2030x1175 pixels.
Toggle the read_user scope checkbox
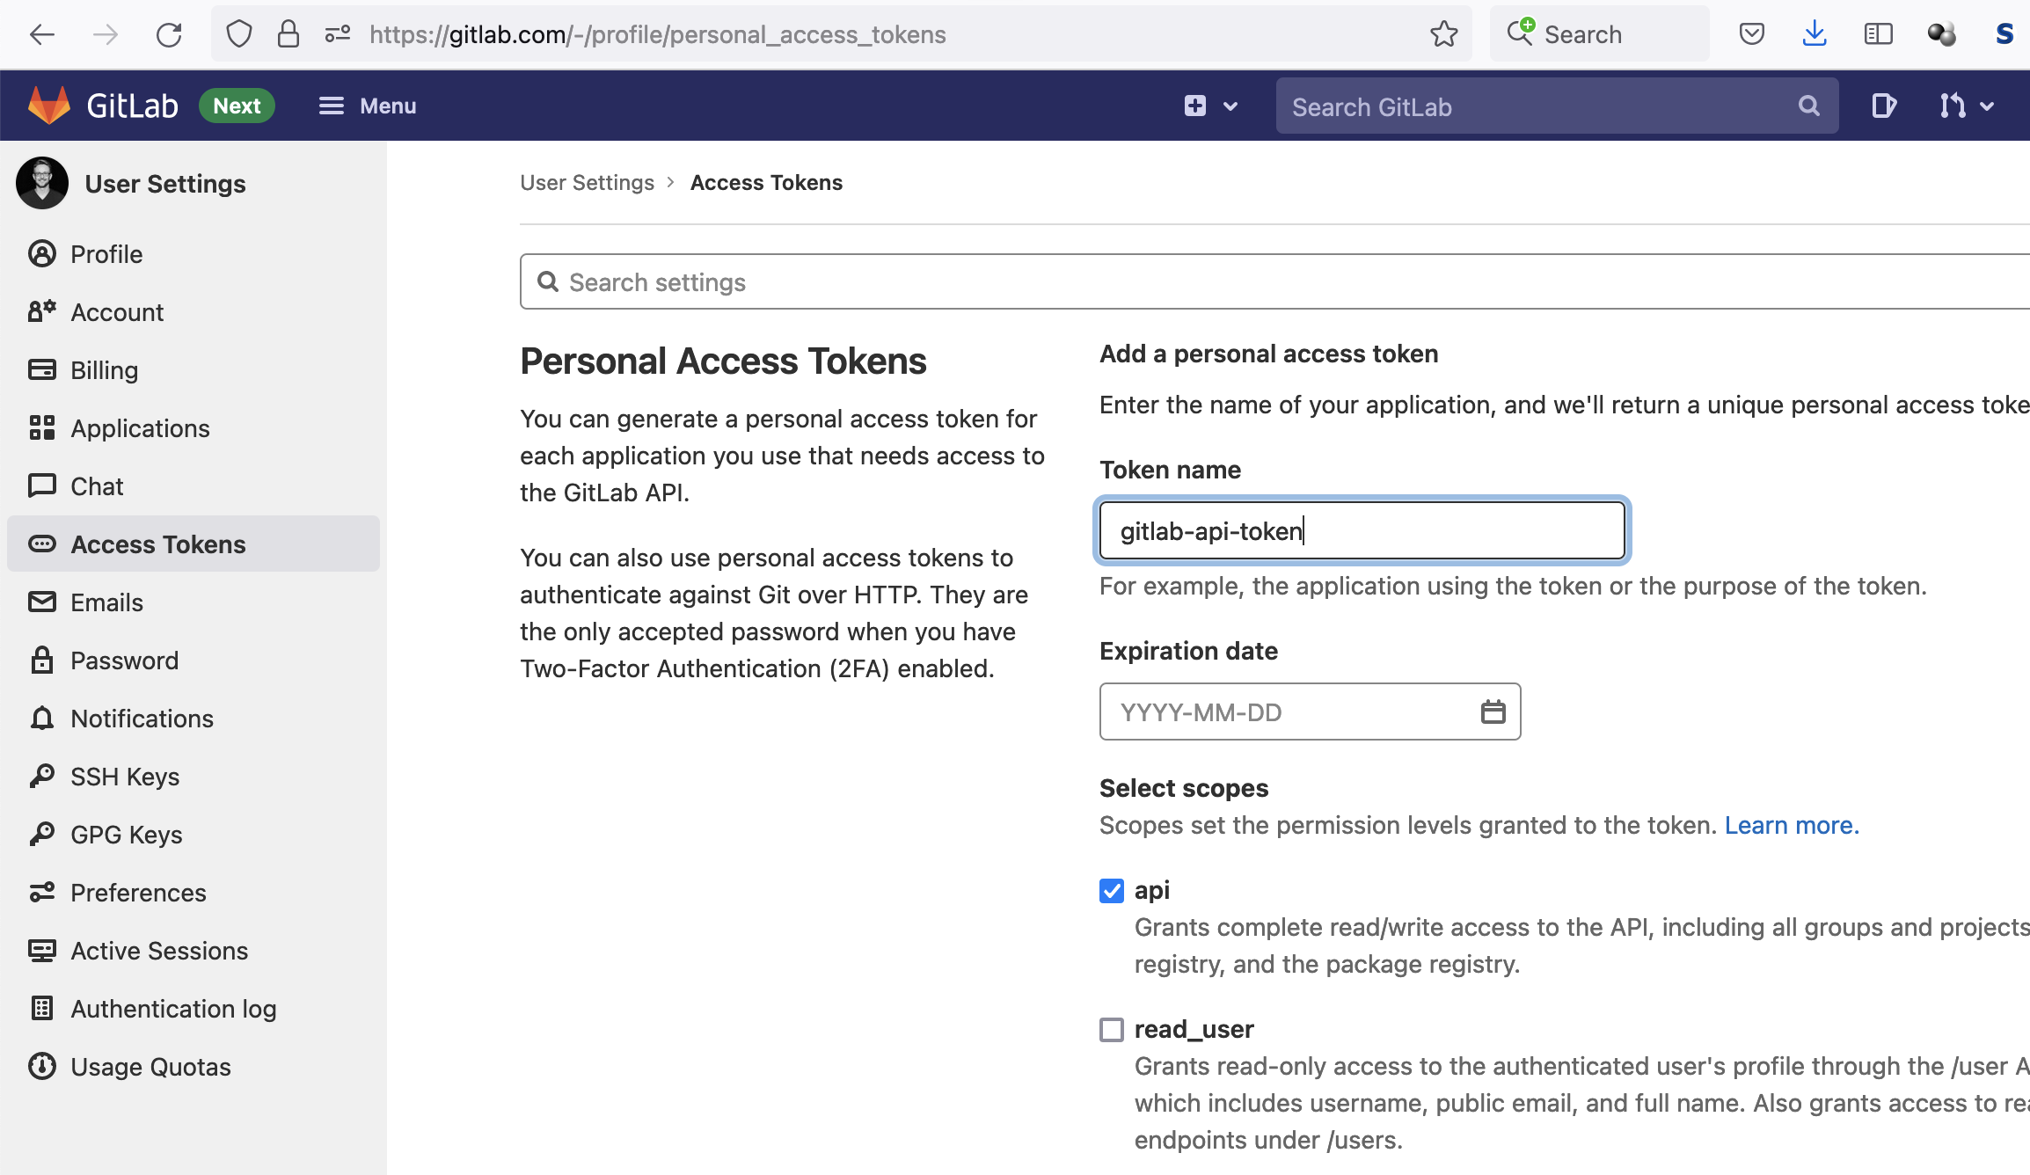(1112, 1030)
